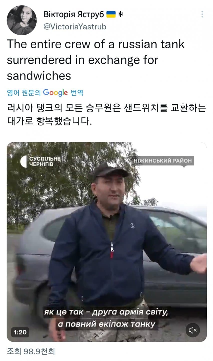Play the embedded tank crew video
Viewport: 213px width, 361px height.
107,242
